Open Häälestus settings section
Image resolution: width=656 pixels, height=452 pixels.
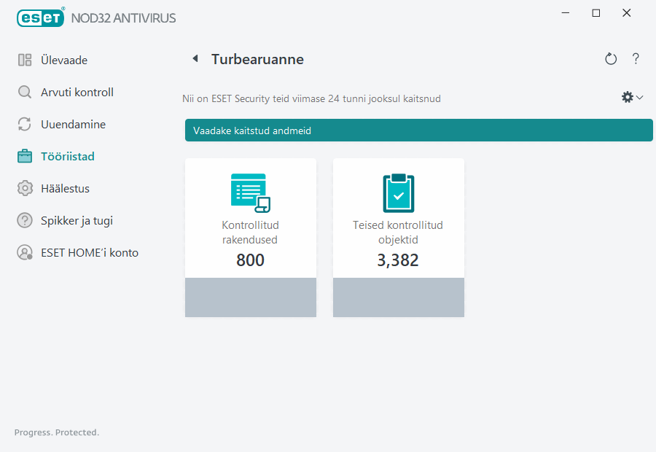coord(66,188)
